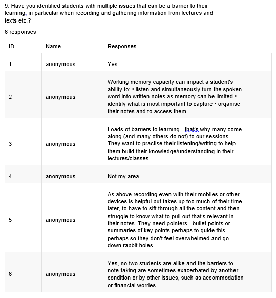The width and height of the screenshot is (276, 298).
Task: Click the anonymous name in row 6
Action: (x=60, y=274)
